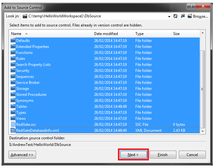Screen dimensions: 214x168
Task: Click the Security folder icon
Action: click(13, 71)
